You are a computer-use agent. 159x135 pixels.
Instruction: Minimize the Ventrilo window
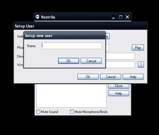click(x=114, y=17)
